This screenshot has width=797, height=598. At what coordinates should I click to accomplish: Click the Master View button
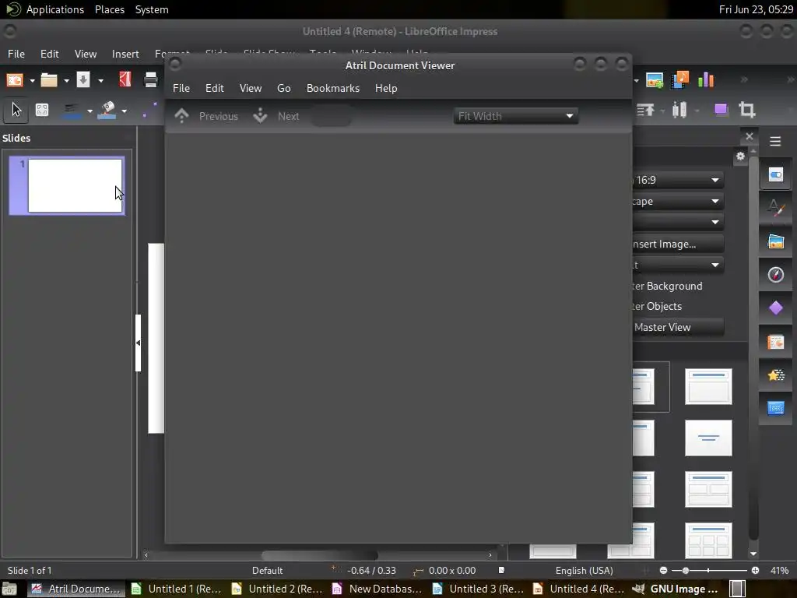pyautogui.click(x=678, y=328)
